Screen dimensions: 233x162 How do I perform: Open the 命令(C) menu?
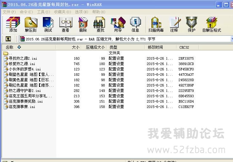click(26, 12)
